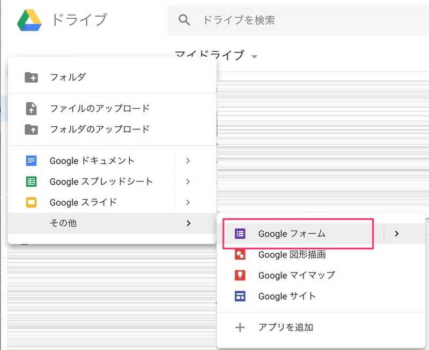The height and width of the screenshot is (350, 429).
Task: Click the マイドライブ heading text
Action: click(210, 55)
